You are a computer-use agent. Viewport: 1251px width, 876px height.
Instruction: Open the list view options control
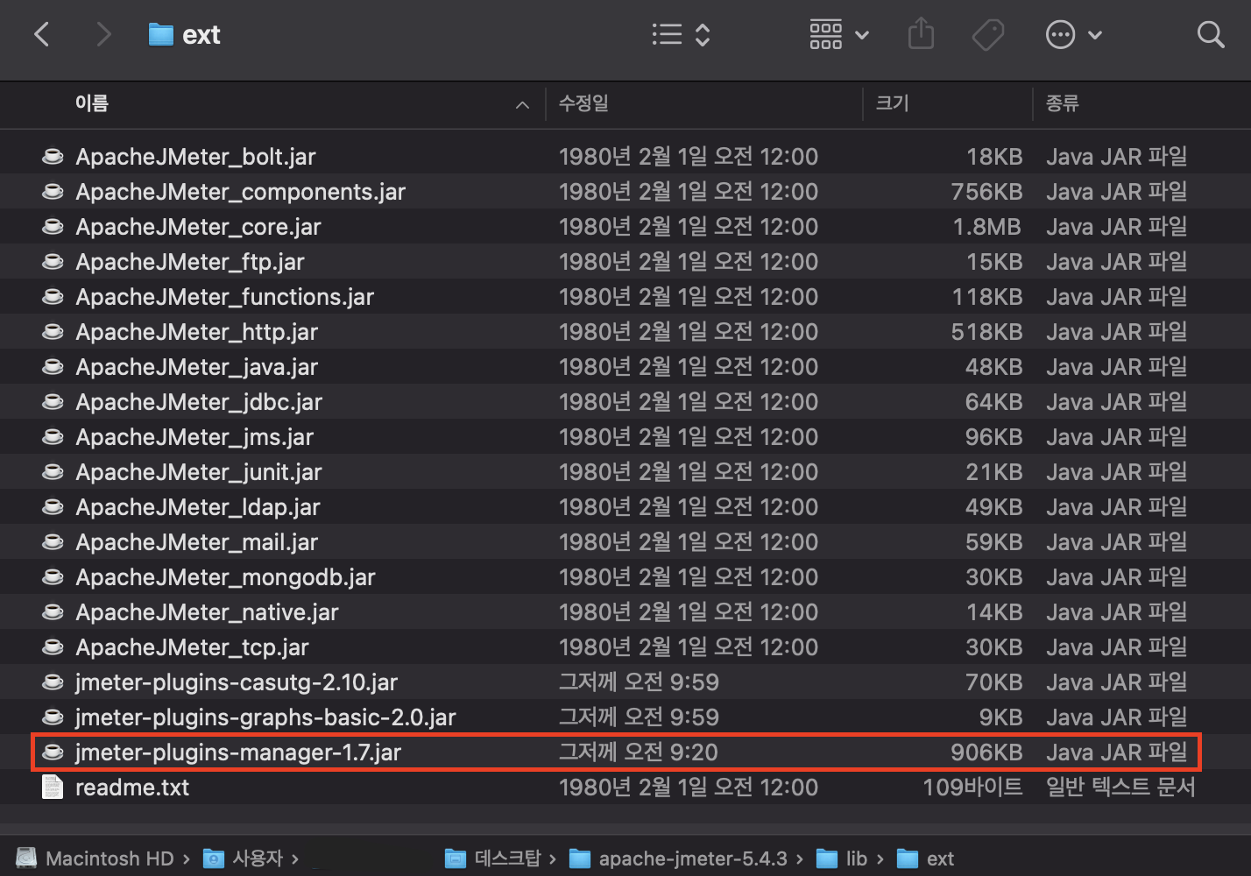(x=681, y=35)
